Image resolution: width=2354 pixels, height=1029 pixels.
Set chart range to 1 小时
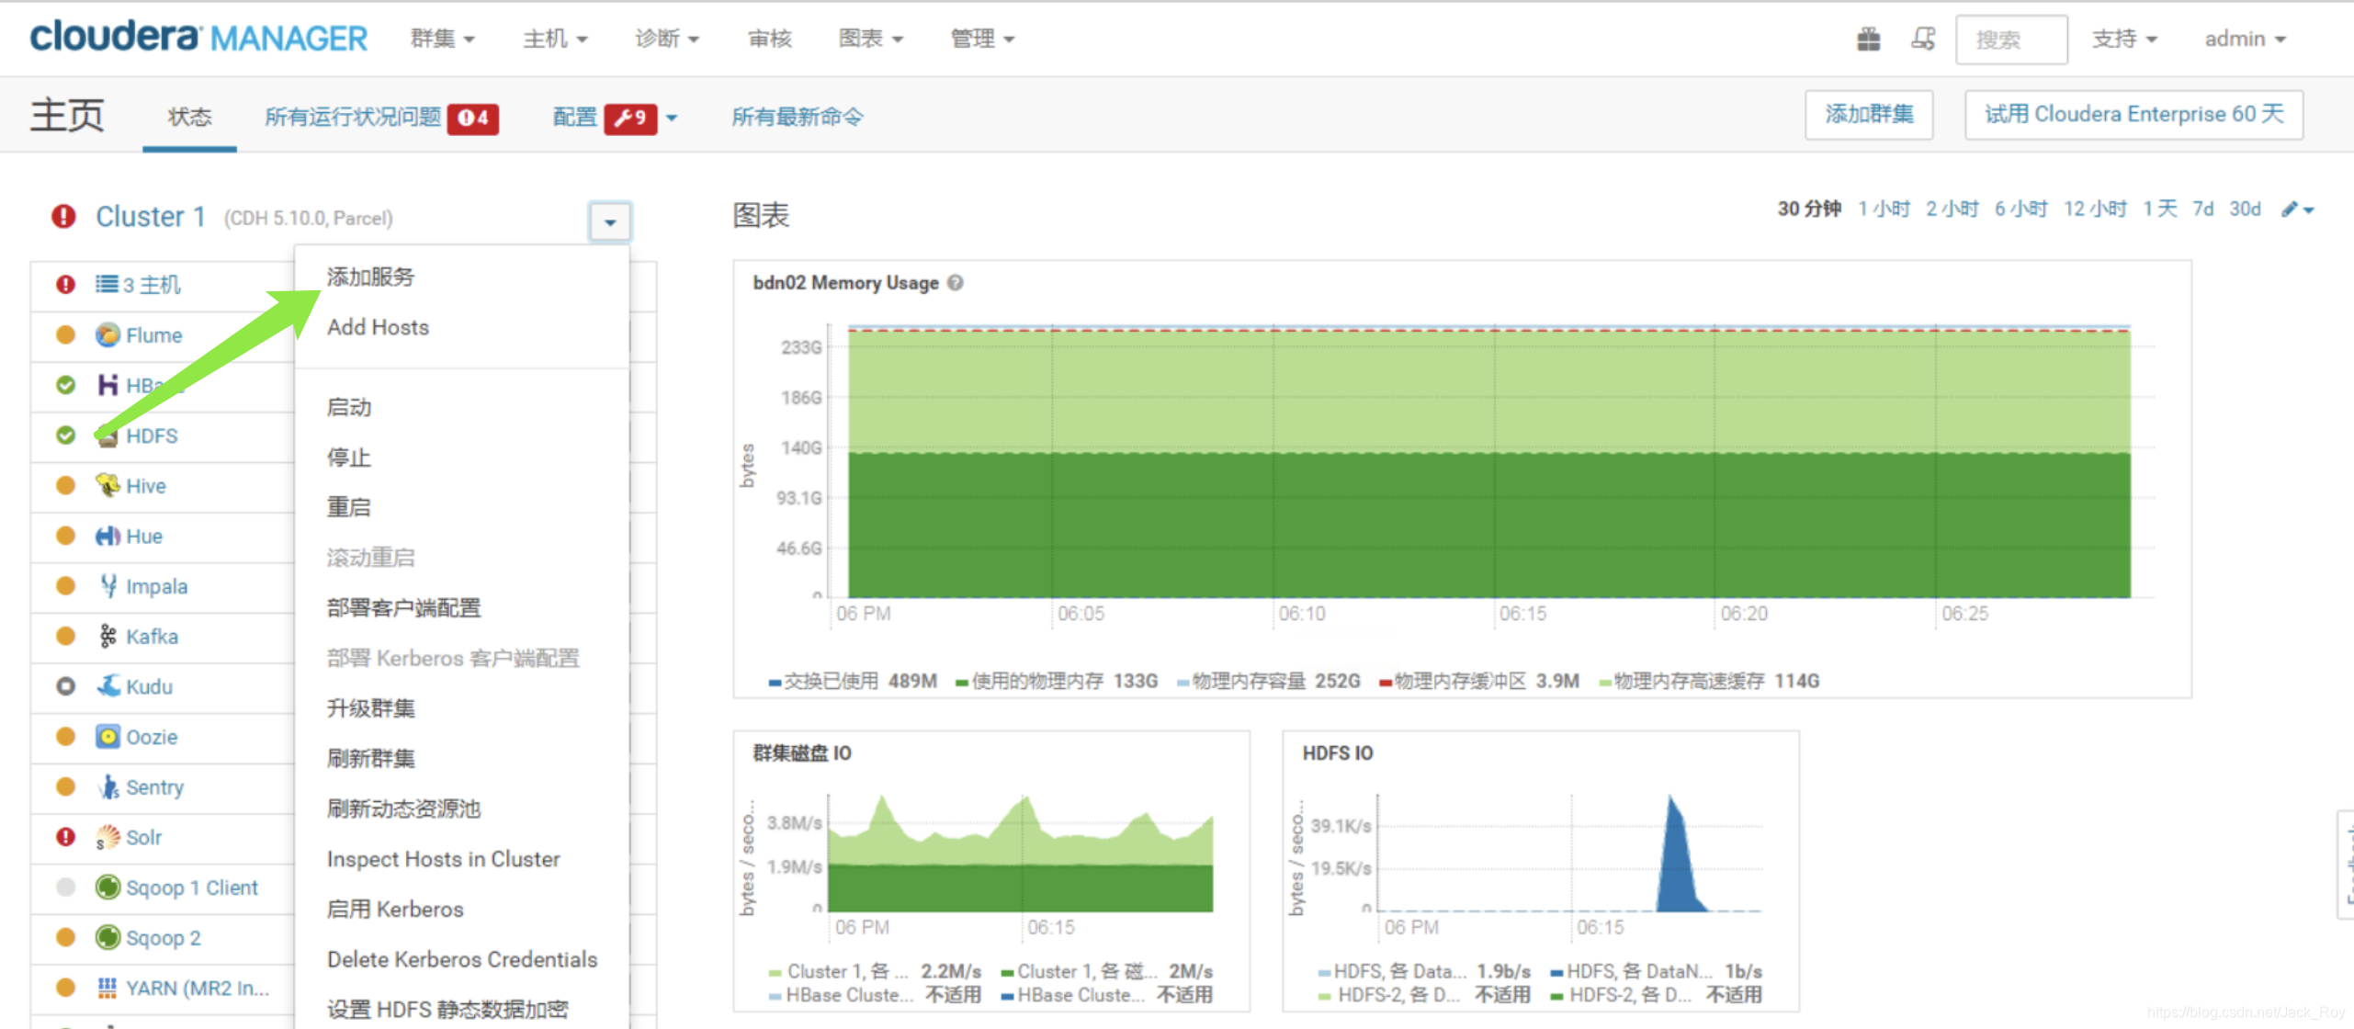click(x=1884, y=209)
